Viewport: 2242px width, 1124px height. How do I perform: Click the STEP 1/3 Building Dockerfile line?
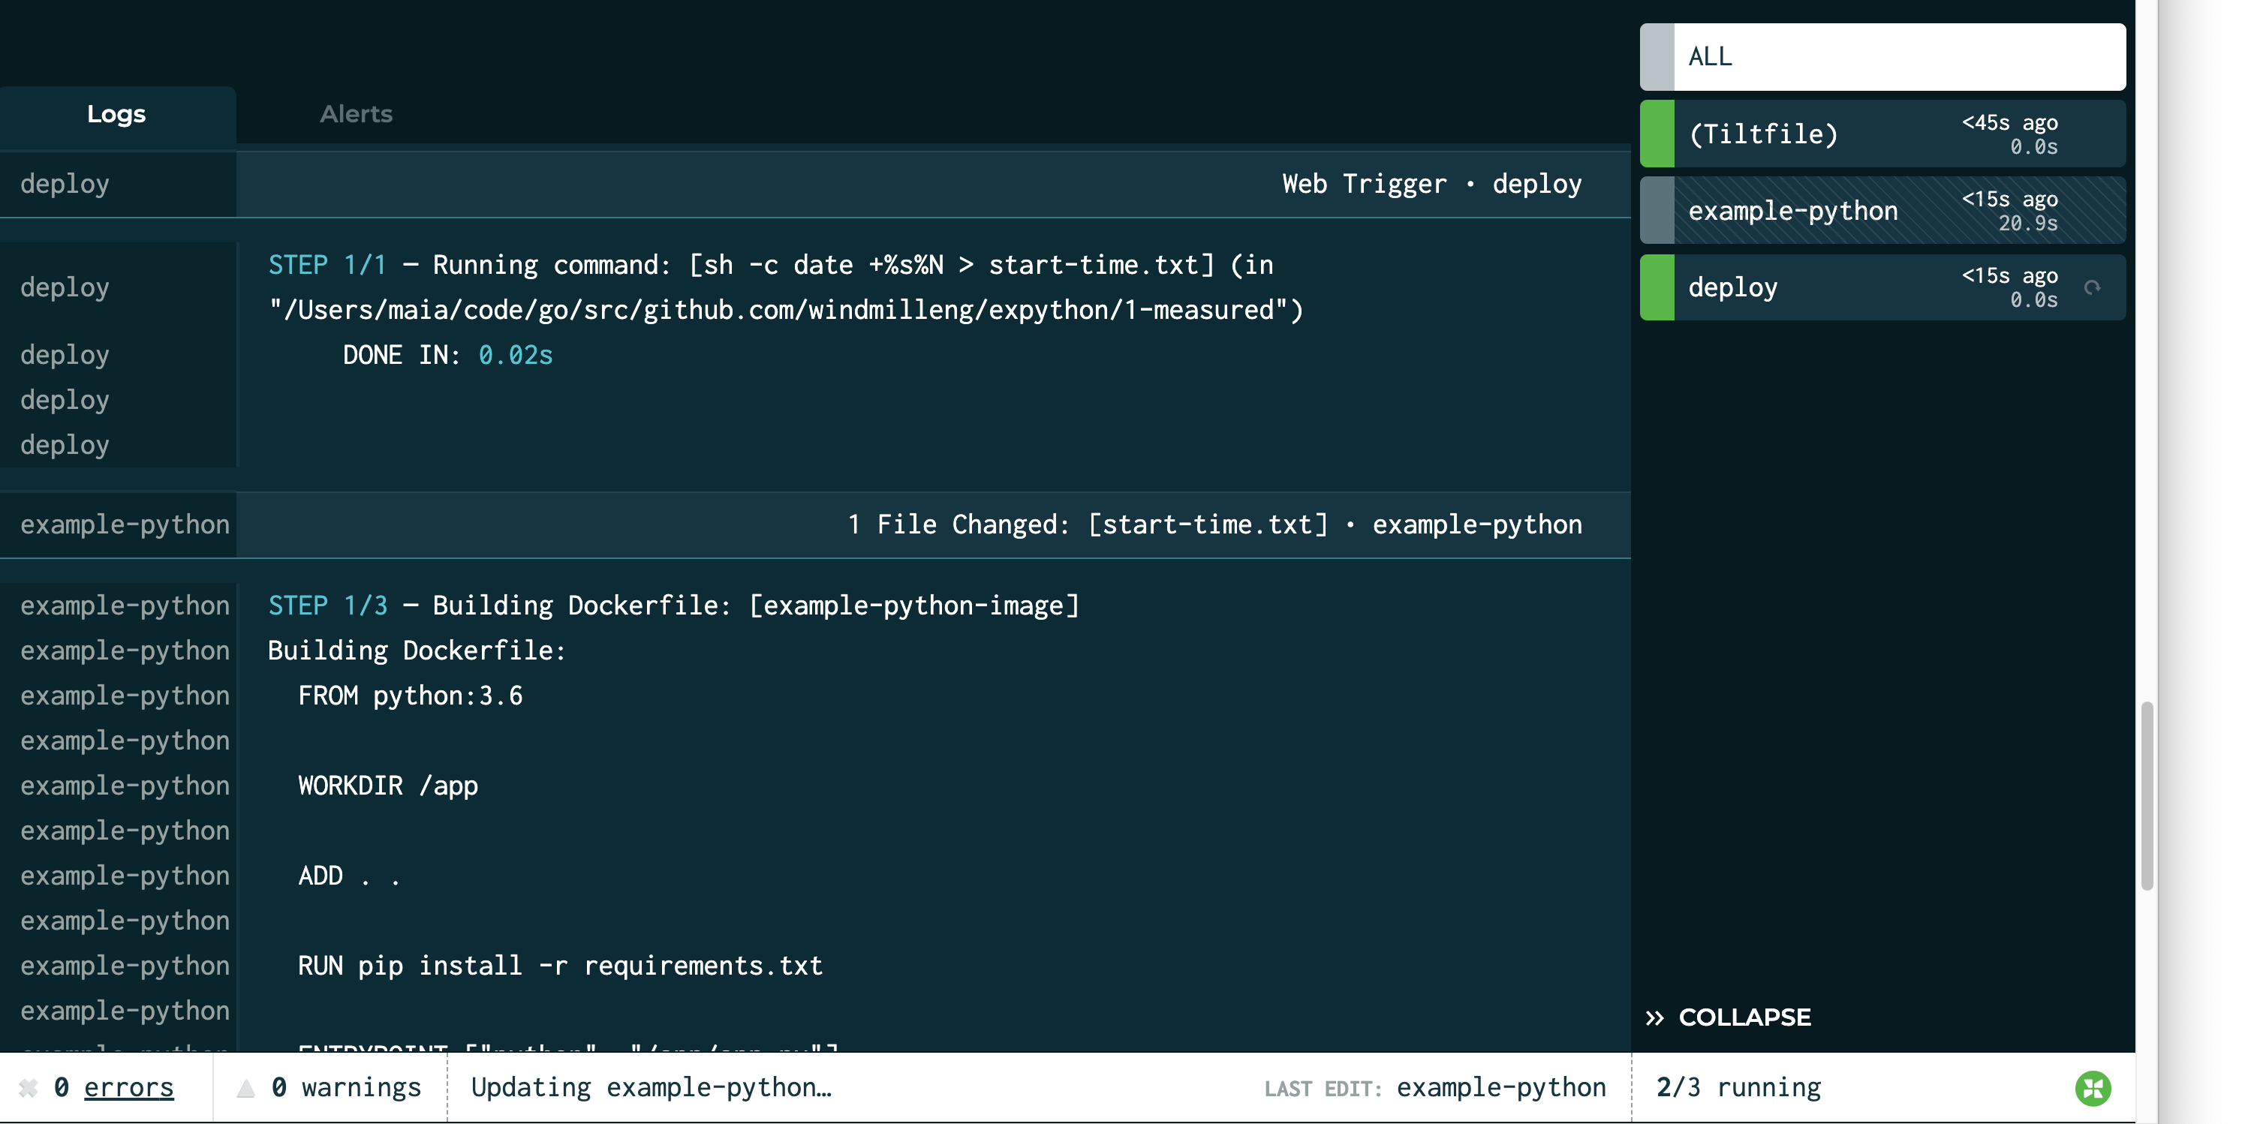[x=673, y=606]
